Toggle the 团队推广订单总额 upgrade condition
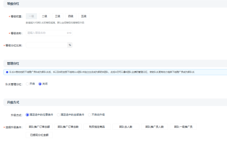 pos(39,127)
